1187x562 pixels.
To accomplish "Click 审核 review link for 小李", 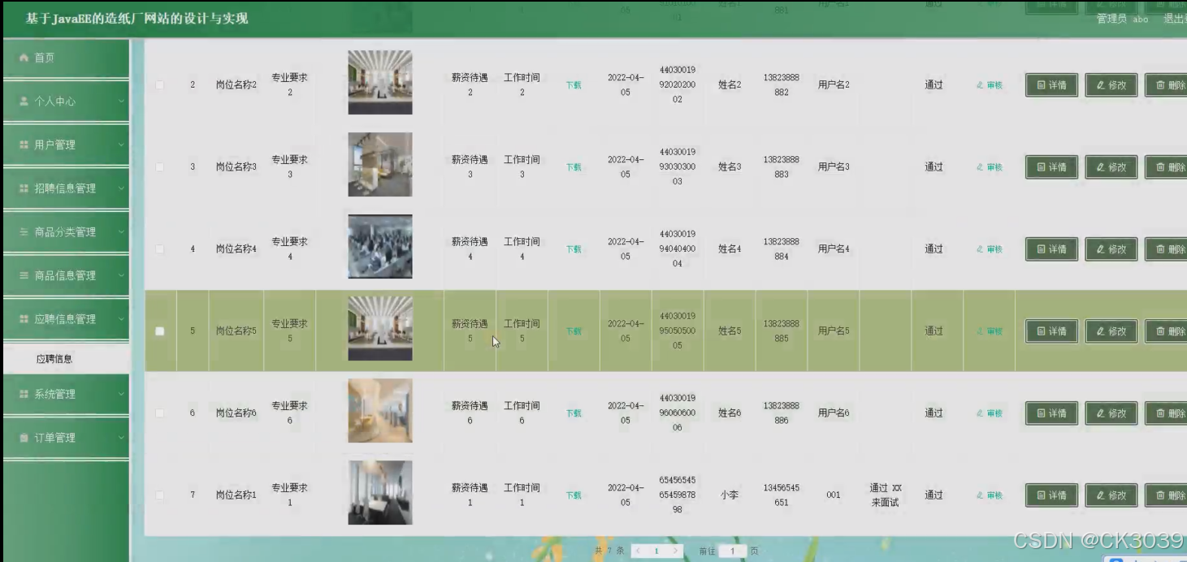I will (x=990, y=495).
